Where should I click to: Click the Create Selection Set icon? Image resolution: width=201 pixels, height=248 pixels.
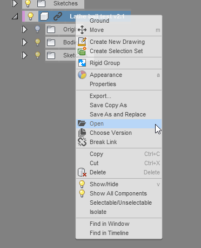pyautogui.click(x=82, y=51)
